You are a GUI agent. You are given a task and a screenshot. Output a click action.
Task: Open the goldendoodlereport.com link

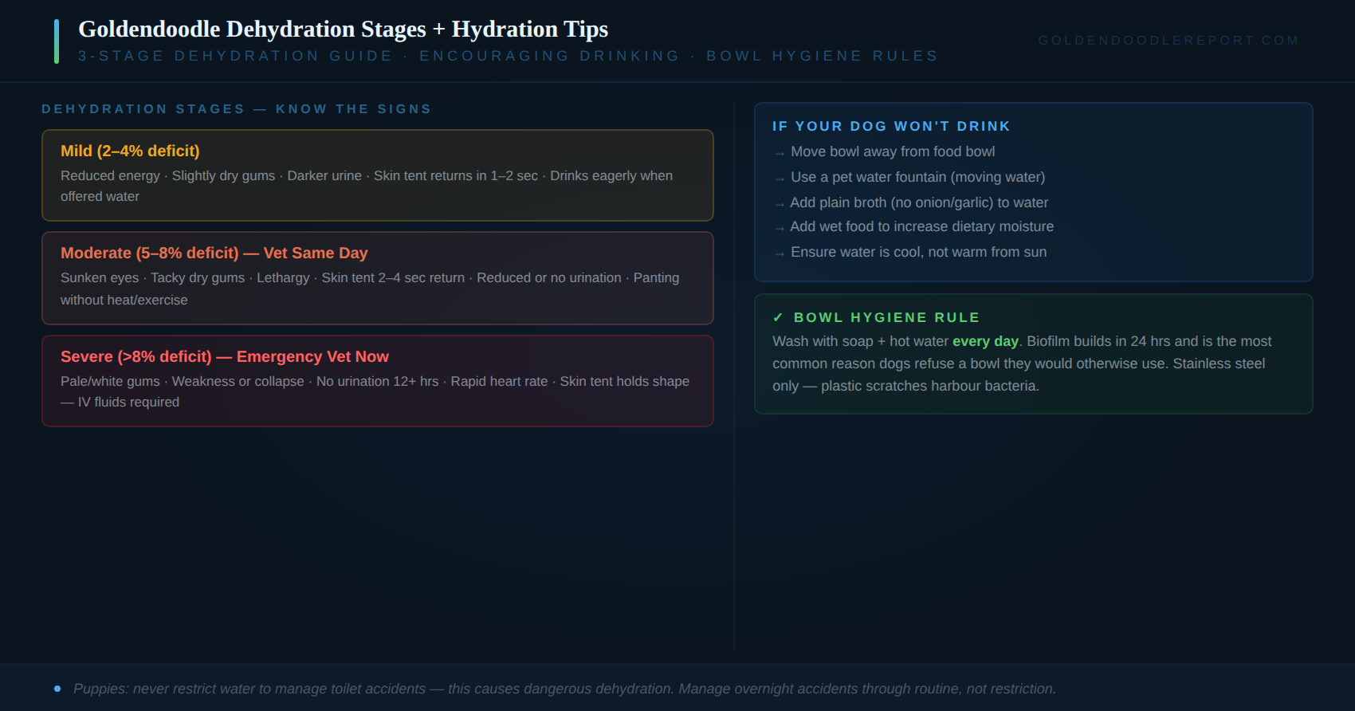(1168, 40)
